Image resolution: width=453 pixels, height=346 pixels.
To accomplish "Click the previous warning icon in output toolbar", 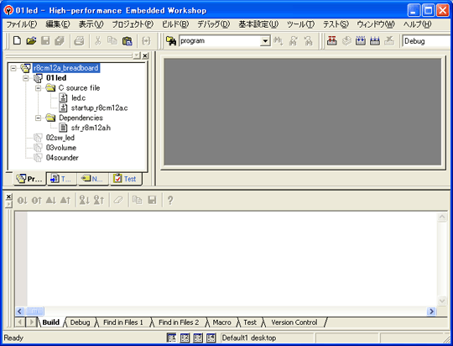I will click(65, 200).
